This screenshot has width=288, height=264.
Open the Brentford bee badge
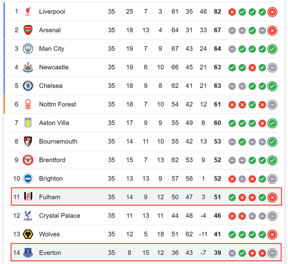(28, 160)
